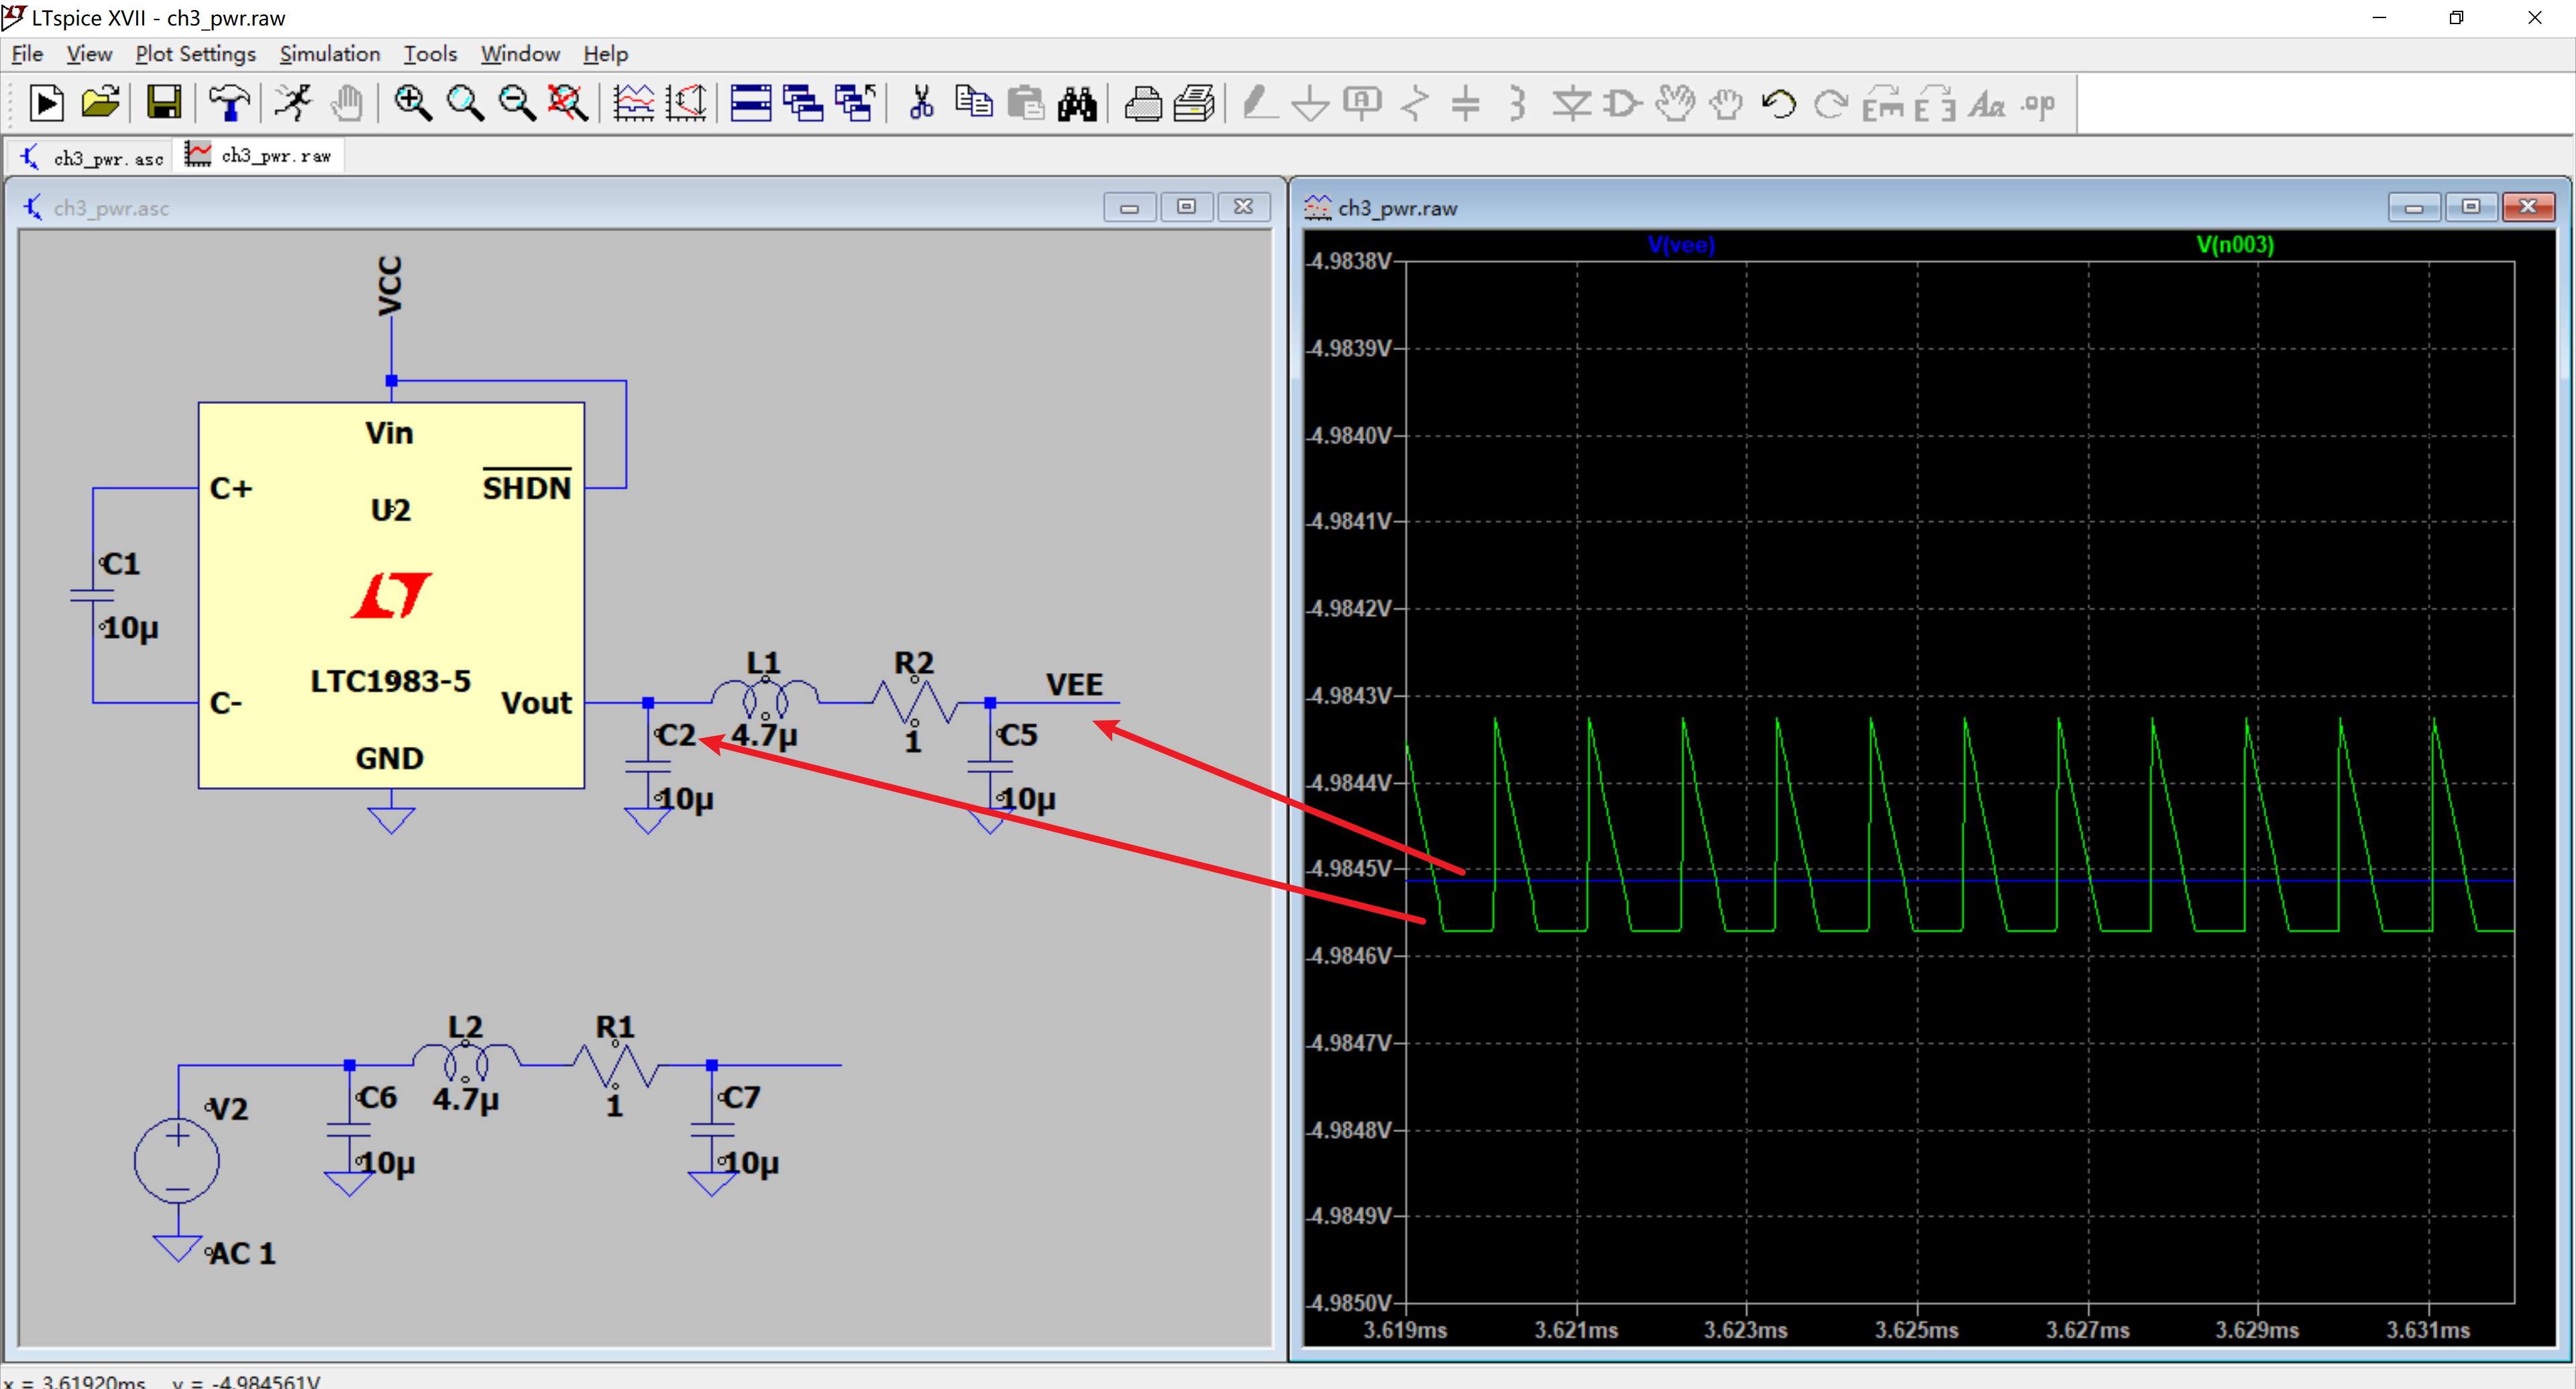Viewport: 2576px width, 1389px height.
Task: Click the Place Resistor icon
Action: pyautogui.click(x=1414, y=103)
